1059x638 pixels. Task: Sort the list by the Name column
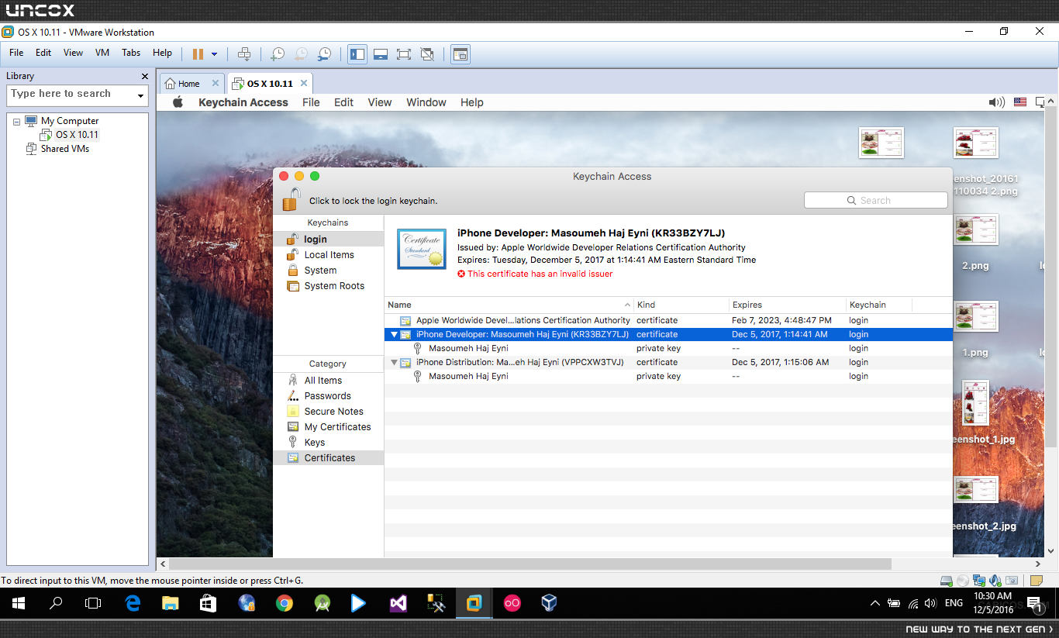(509, 305)
